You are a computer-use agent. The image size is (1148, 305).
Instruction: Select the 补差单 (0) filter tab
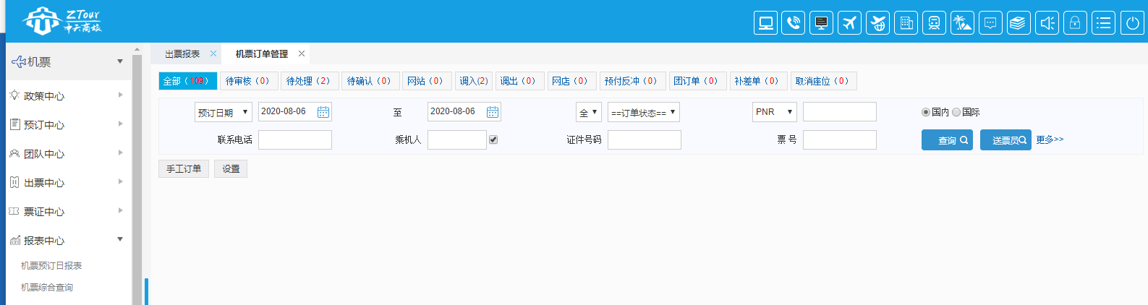[758, 81]
